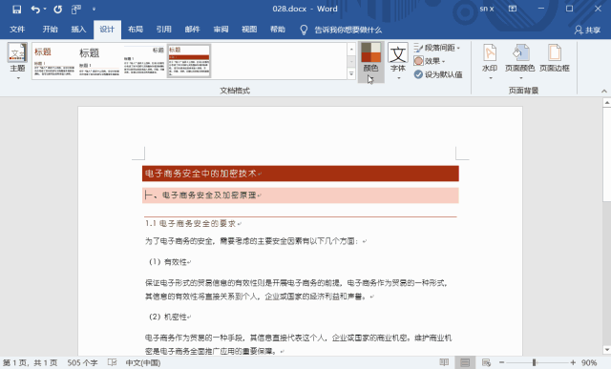Switch to Web Layout view
This screenshot has height=369, width=611.
486,362
